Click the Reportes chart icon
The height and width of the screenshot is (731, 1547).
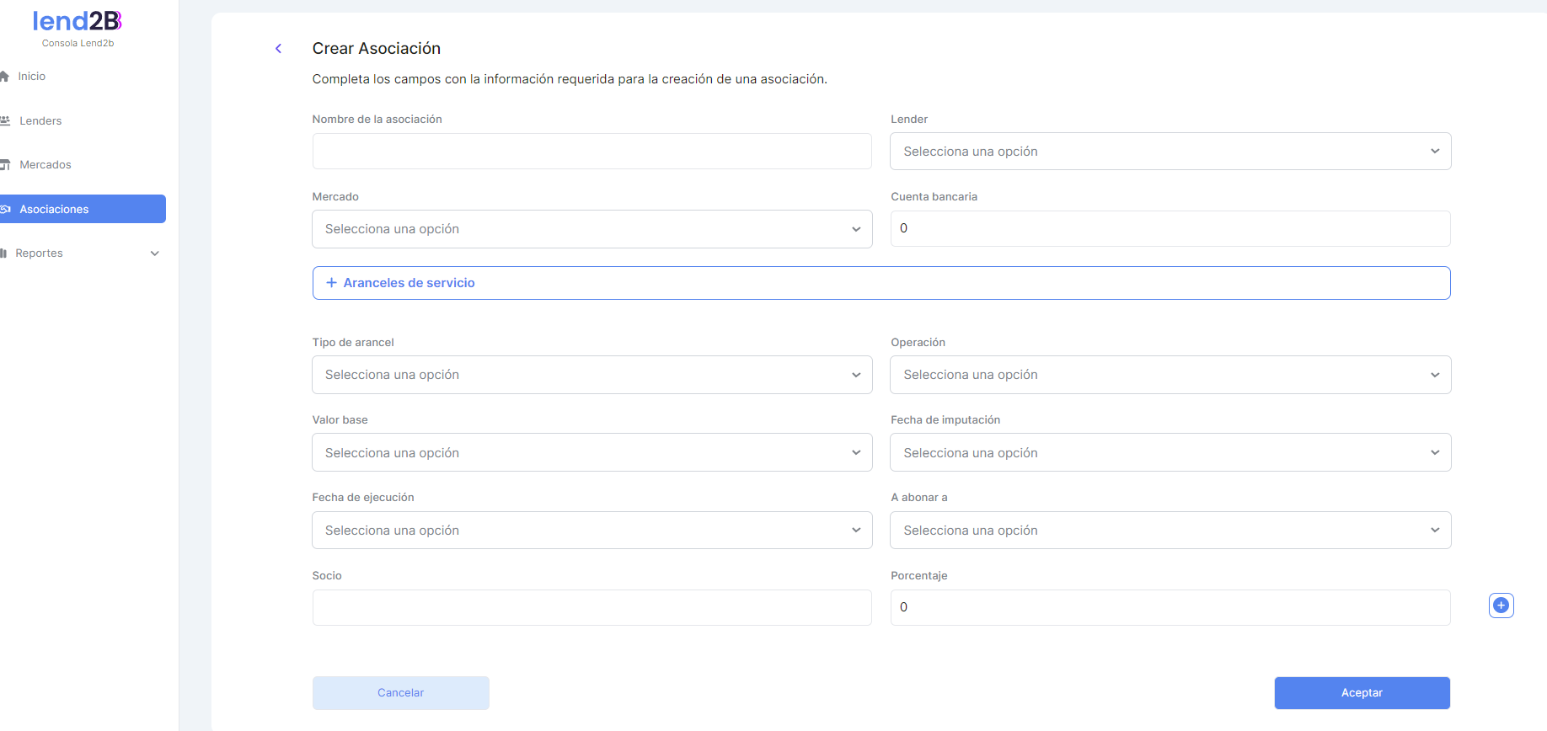pos(4,253)
